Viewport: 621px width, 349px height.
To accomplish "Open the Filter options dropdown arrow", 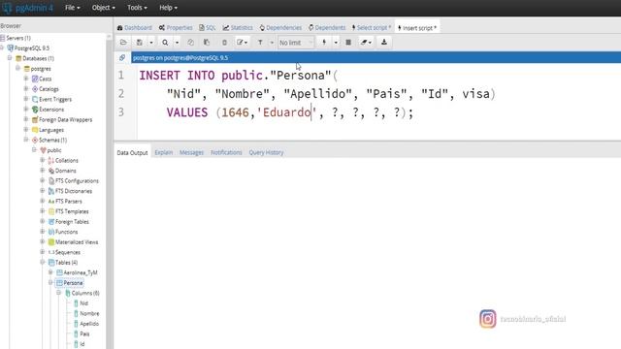I will pos(272,43).
